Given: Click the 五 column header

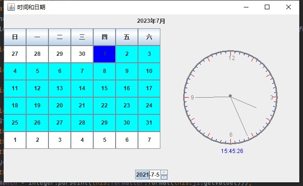Looking at the screenshot, I should tap(127, 37).
